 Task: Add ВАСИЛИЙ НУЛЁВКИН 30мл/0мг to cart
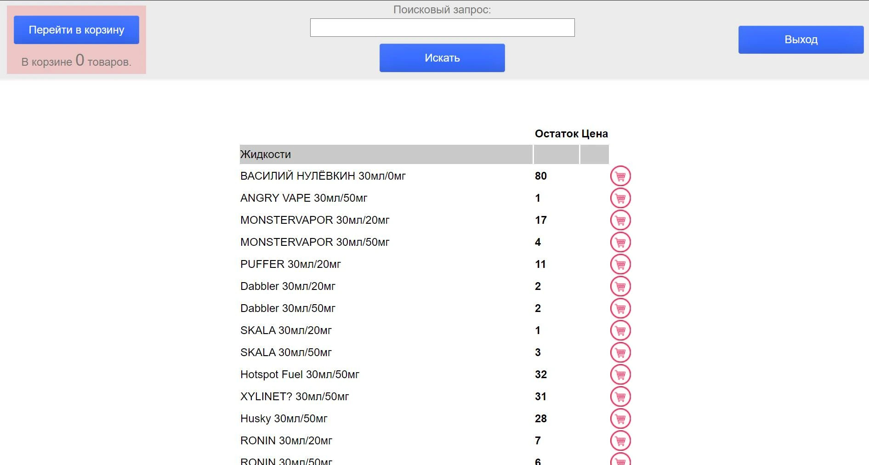(x=620, y=176)
